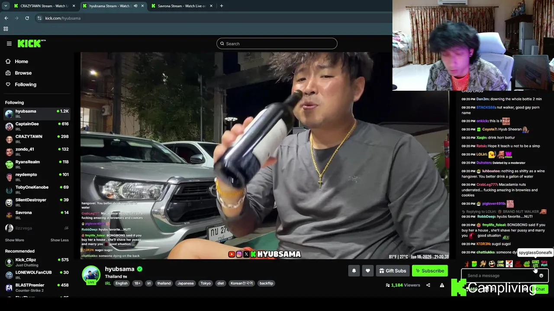Click hyubsama streamer avatar
The width and height of the screenshot is (554, 311).
[x=91, y=275]
